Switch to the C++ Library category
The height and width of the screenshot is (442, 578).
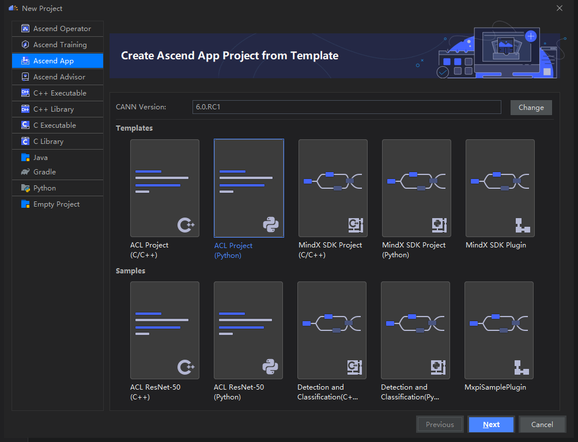click(54, 109)
